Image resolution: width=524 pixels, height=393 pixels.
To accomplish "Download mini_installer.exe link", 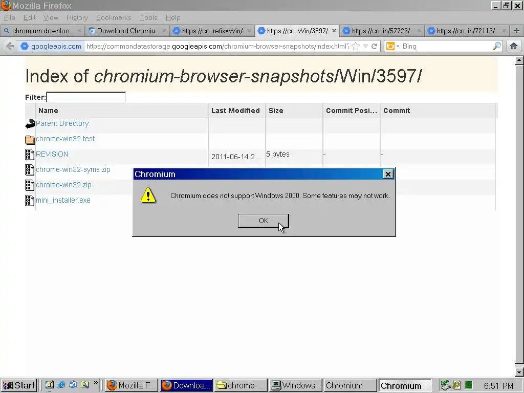I will pyautogui.click(x=63, y=200).
